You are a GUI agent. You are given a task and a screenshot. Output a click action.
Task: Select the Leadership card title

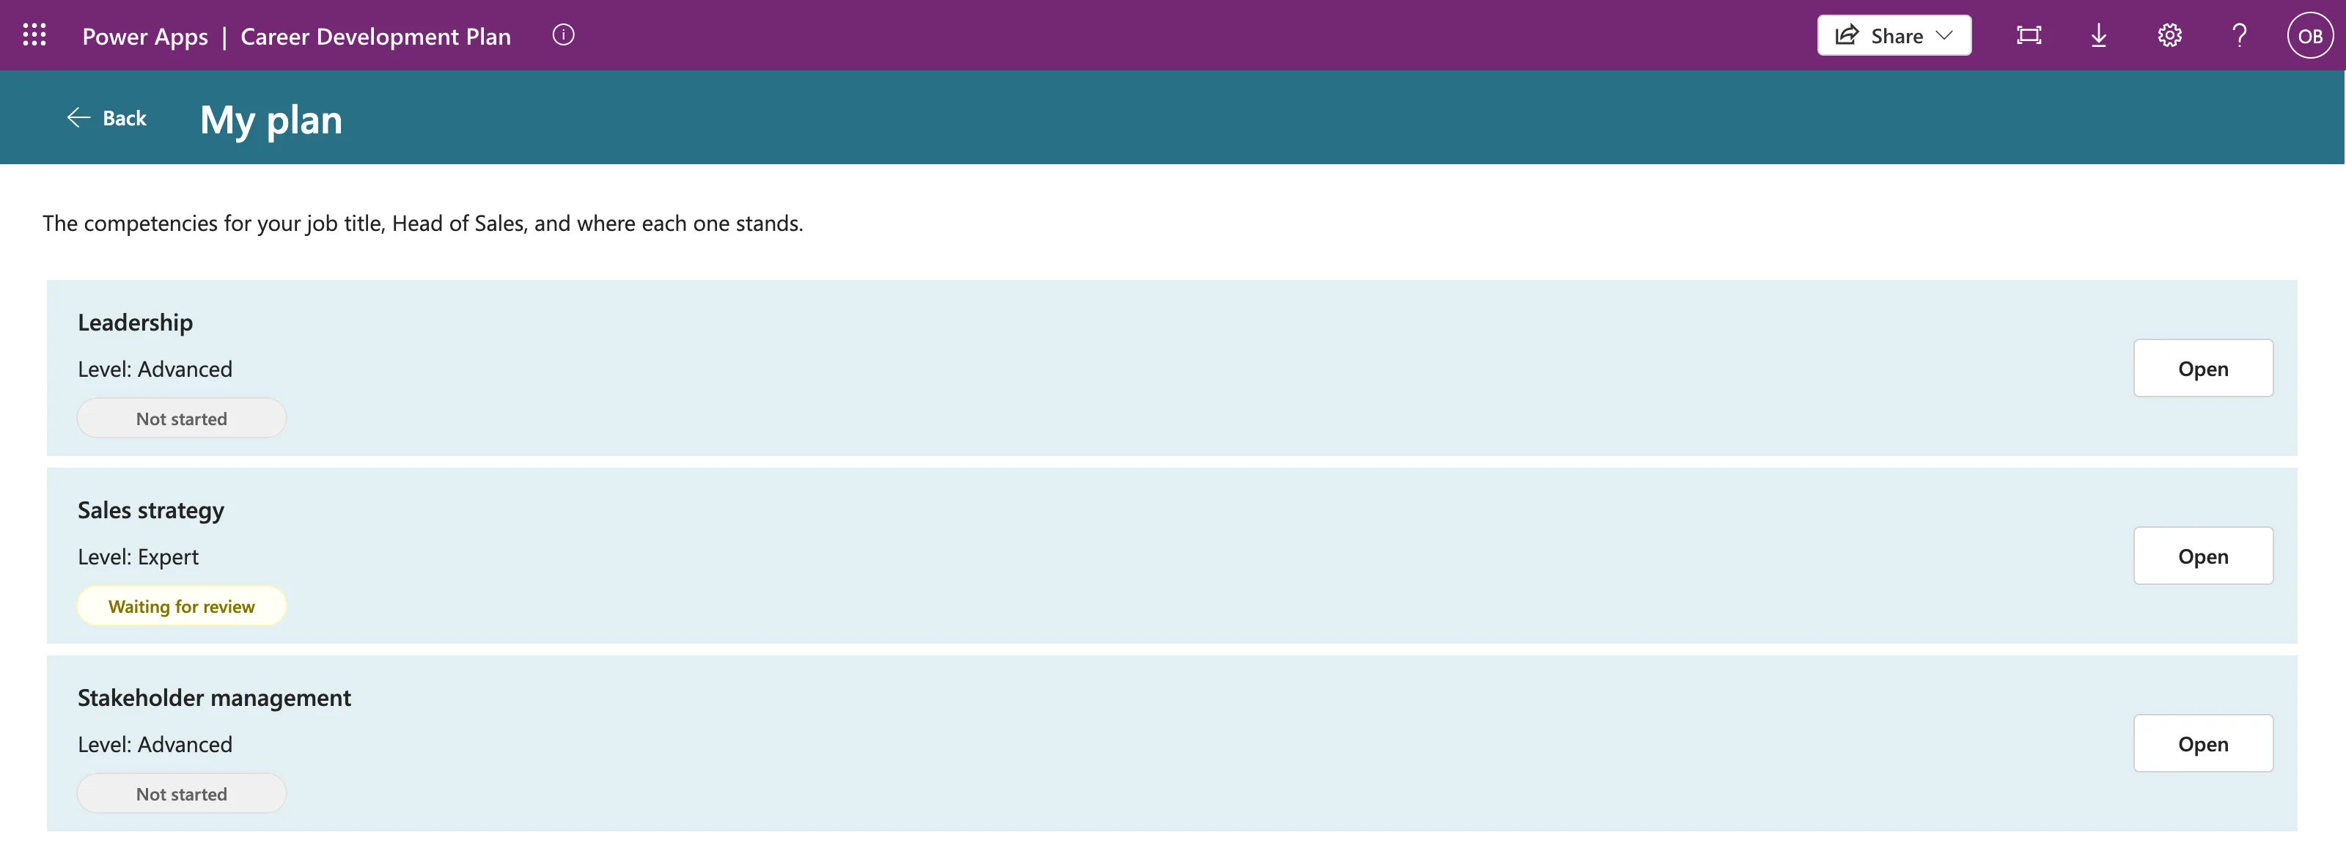[x=135, y=323]
